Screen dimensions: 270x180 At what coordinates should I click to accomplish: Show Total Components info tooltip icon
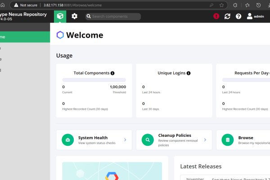click(112, 73)
